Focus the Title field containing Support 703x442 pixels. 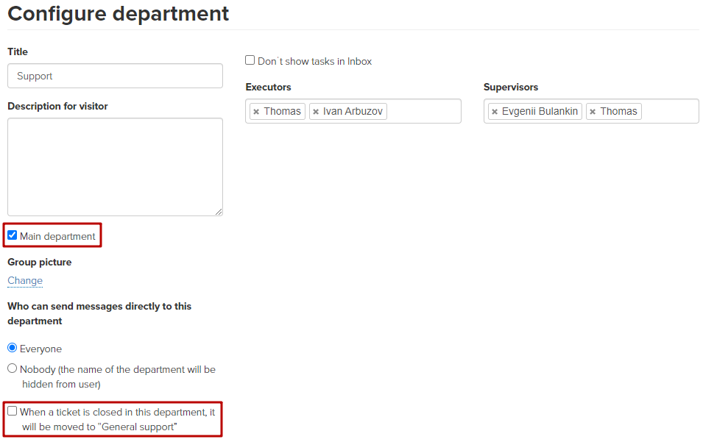[116, 76]
